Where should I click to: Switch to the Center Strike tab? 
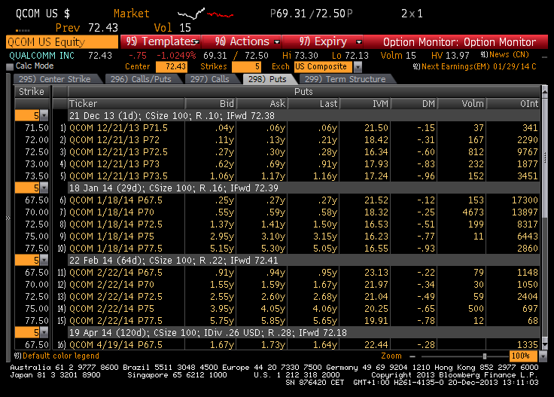55,79
